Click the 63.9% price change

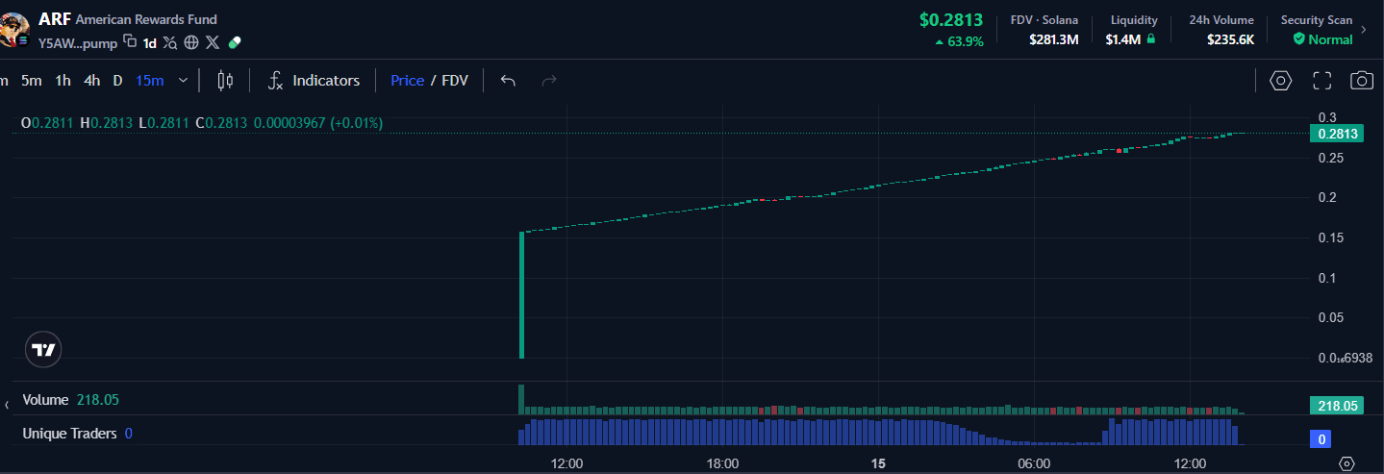[959, 41]
